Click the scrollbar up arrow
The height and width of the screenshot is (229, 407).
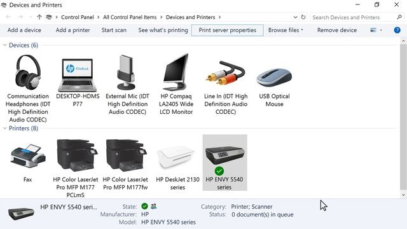(403, 41)
